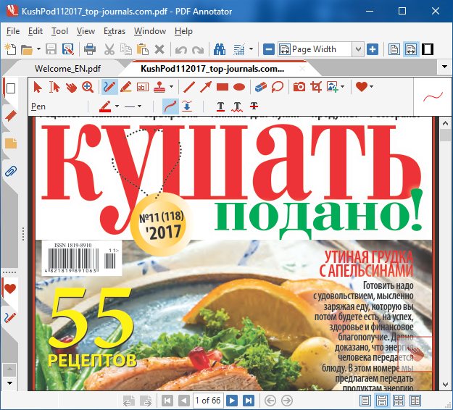453x410 pixels.
Task: Expand the Stamp tool dropdown arrow
Action: [x=171, y=86]
